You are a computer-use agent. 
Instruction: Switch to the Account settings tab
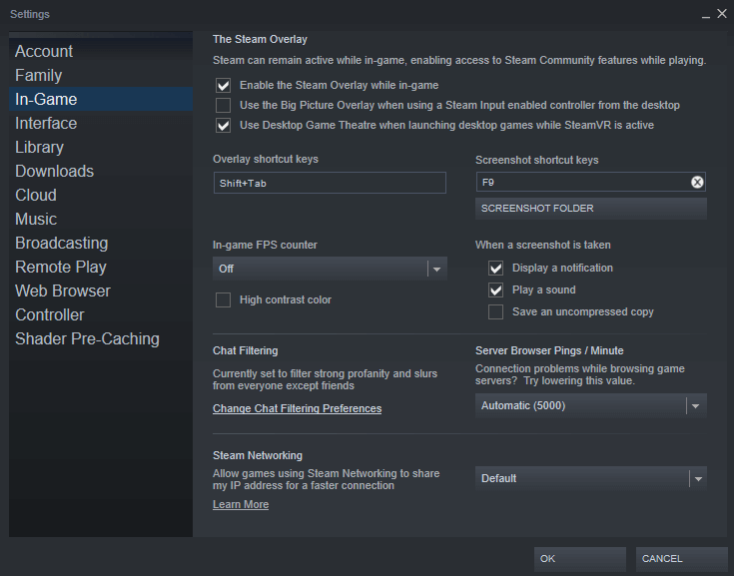coord(44,52)
